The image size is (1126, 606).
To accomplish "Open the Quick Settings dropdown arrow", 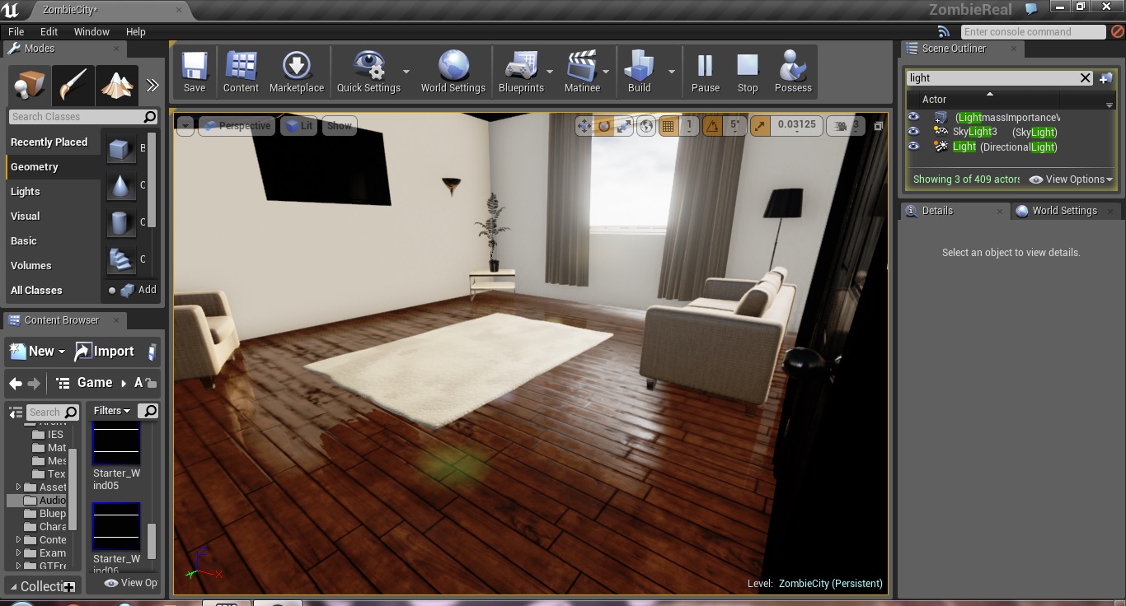I will coord(406,72).
